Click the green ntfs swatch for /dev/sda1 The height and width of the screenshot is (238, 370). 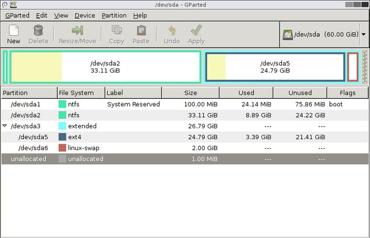pyautogui.click(x=62, y=104)
